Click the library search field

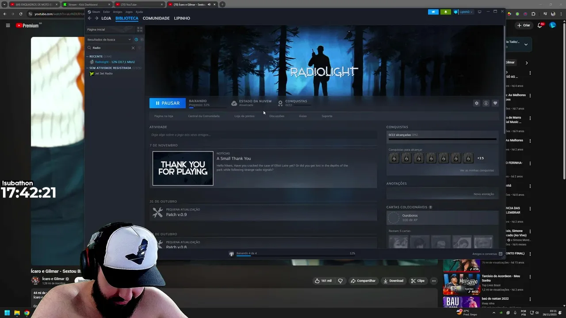[111, 48]
